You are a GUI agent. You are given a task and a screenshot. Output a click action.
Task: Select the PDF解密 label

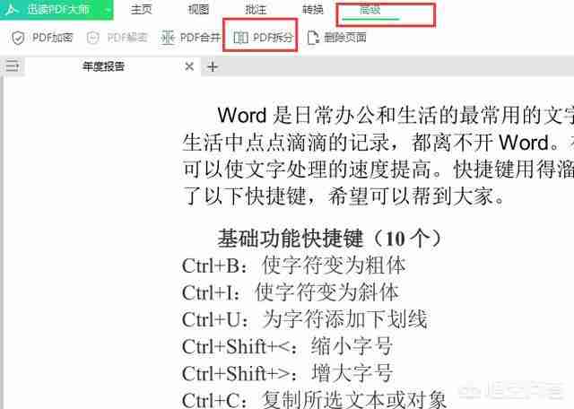click(x=127, y=37)
